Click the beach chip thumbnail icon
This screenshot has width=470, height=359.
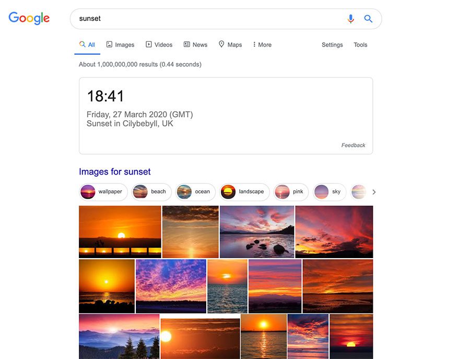140,192
